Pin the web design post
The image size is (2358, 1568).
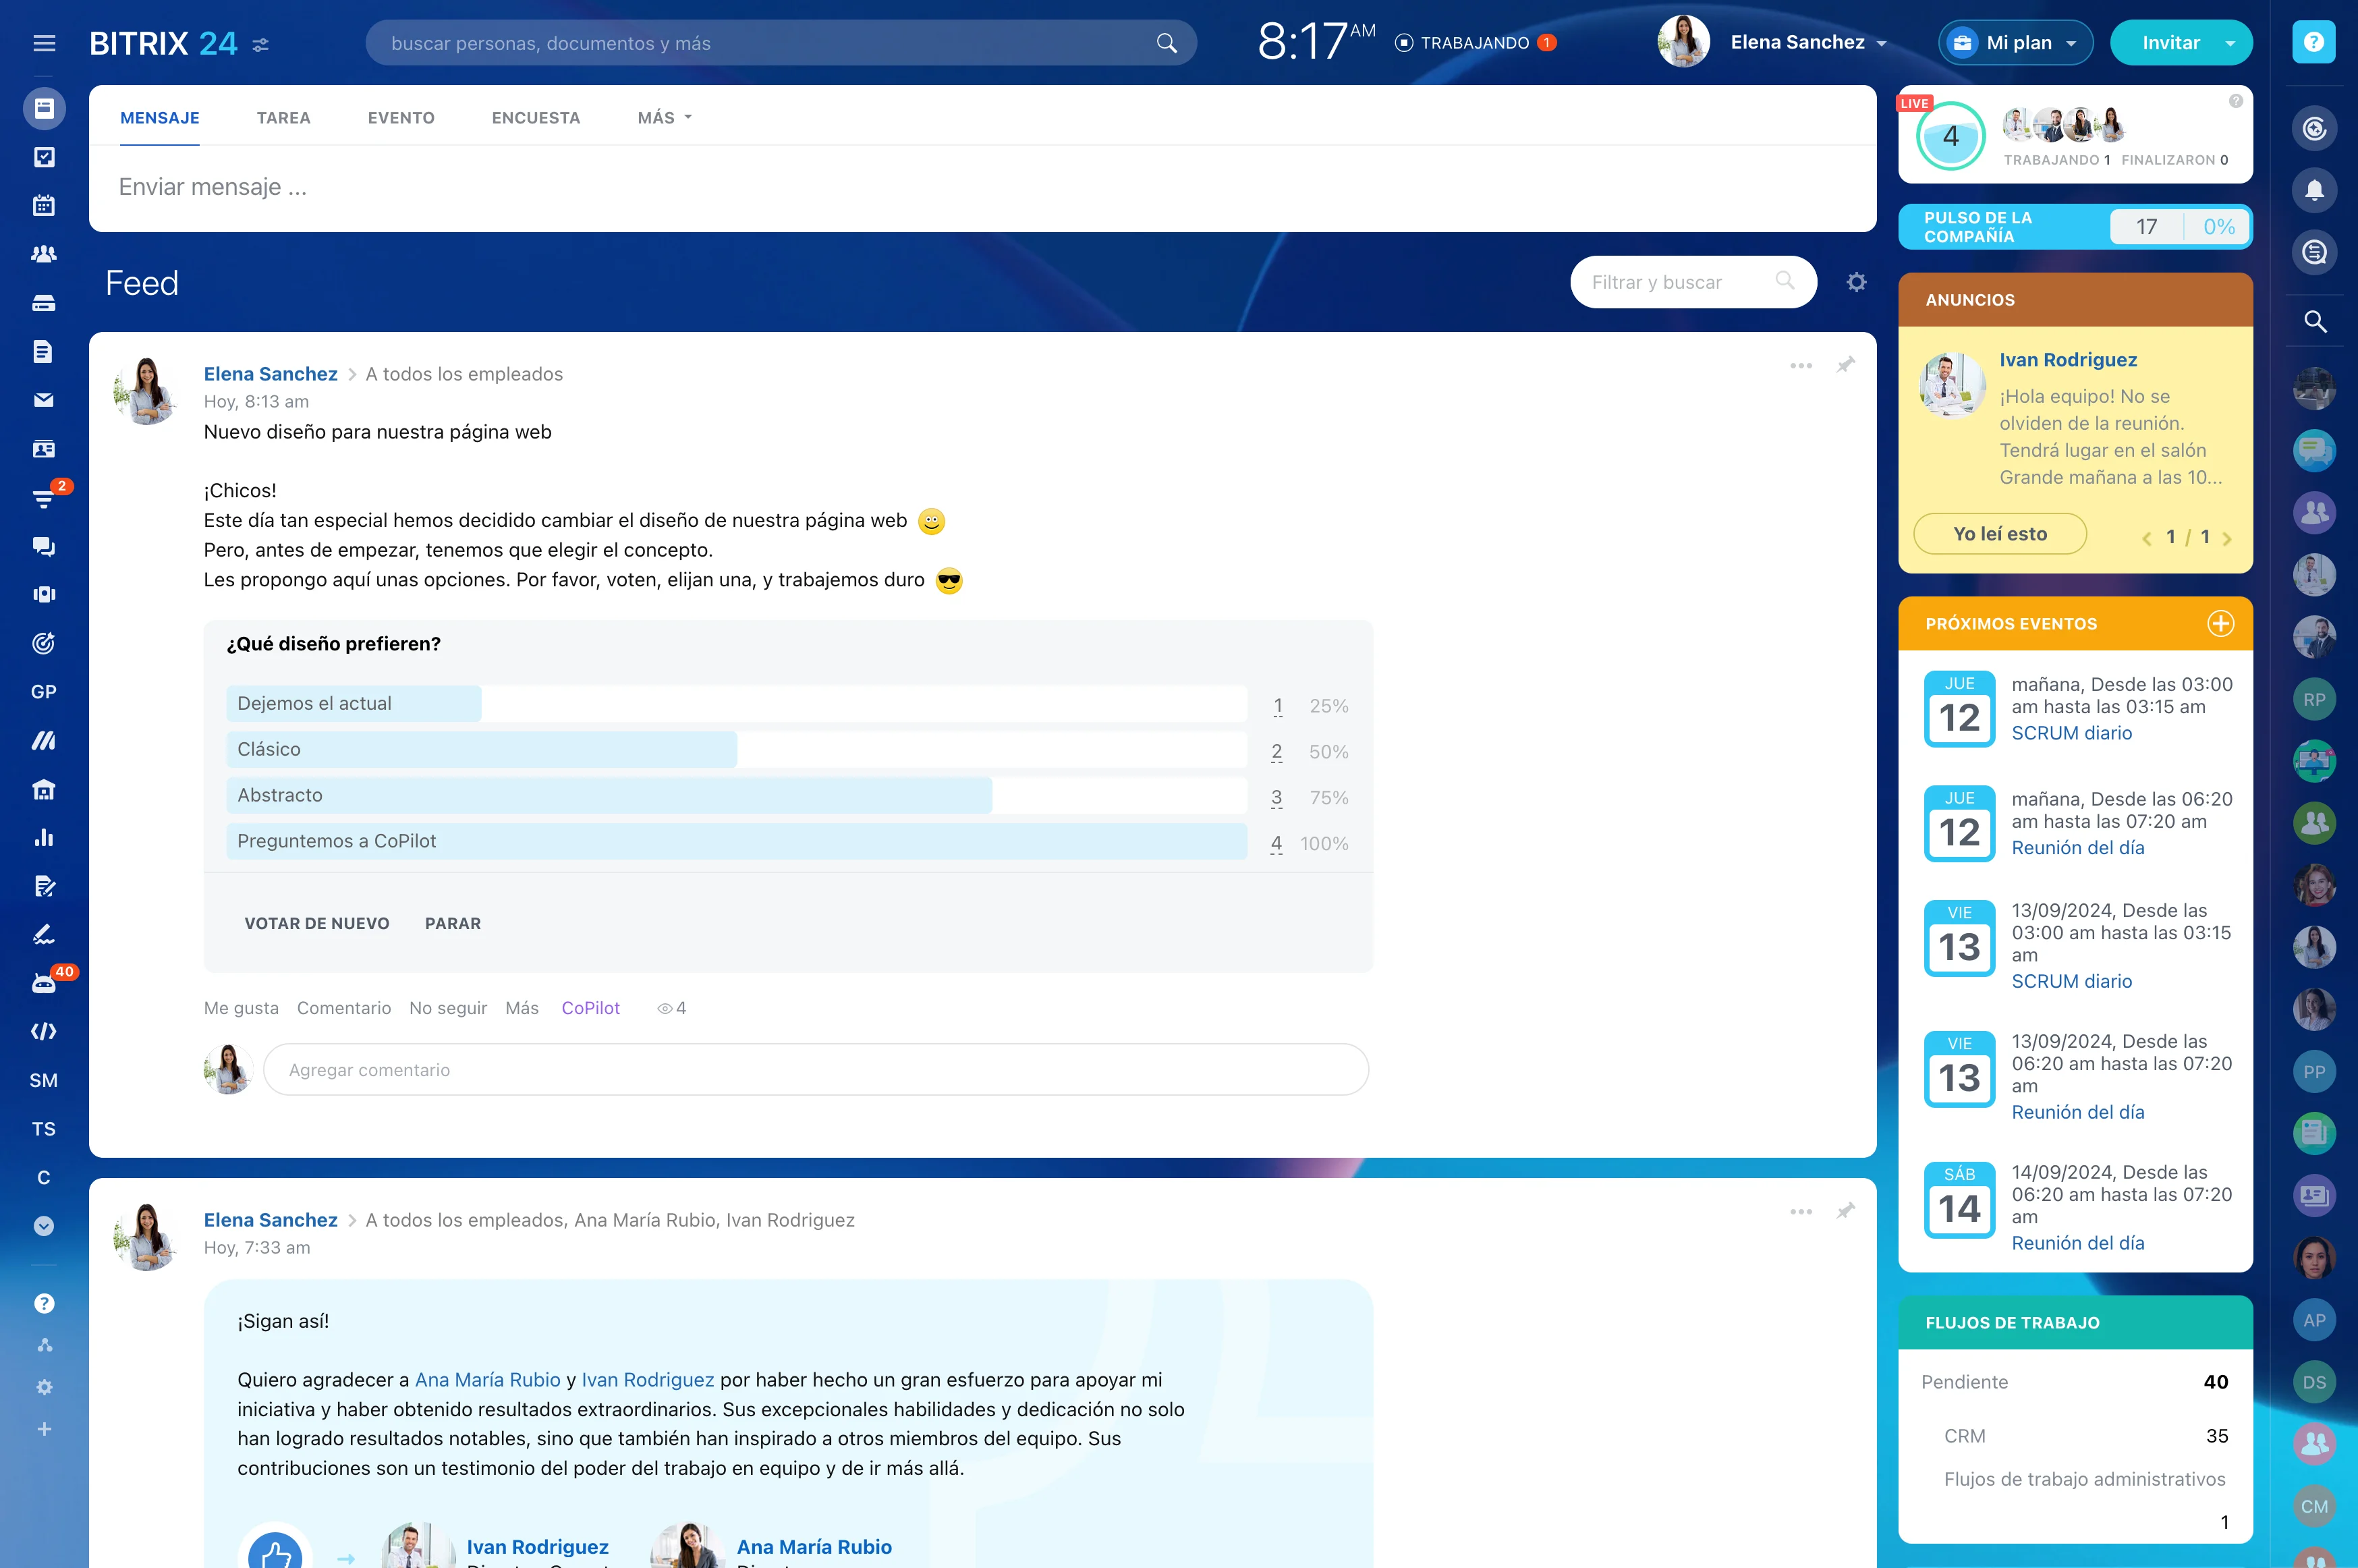click(1846, 365)
